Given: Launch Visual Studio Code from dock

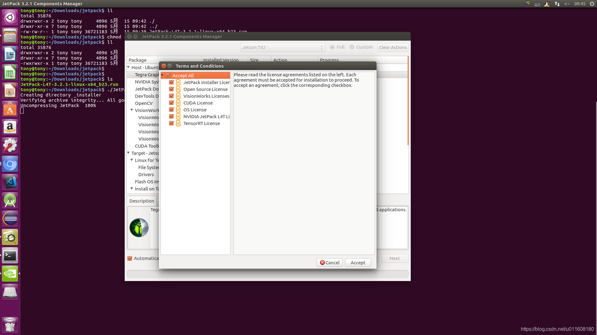Looking at the screenshot, I should tap(10, 182).
